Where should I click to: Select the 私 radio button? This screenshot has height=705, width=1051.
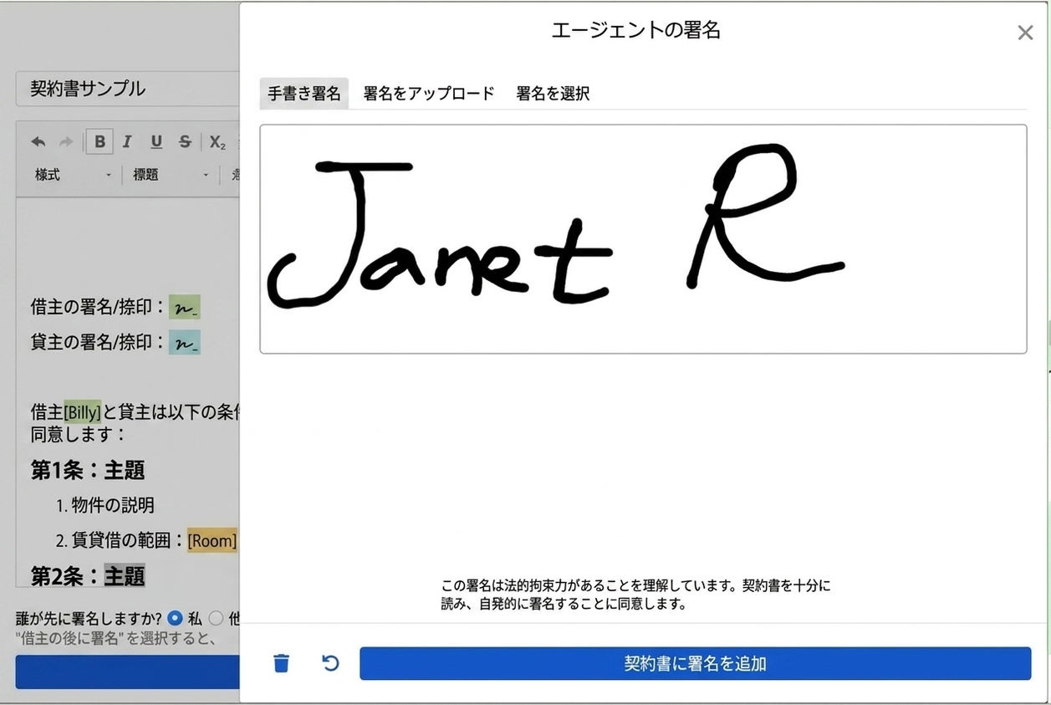coord(175,619)
